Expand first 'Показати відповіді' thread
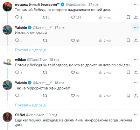 coord(30,50)
